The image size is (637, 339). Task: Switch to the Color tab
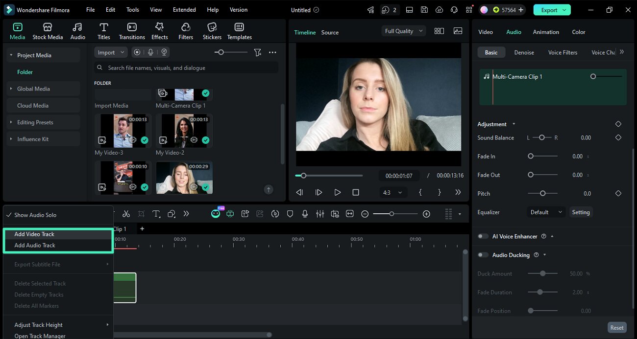tap(579, 32)
